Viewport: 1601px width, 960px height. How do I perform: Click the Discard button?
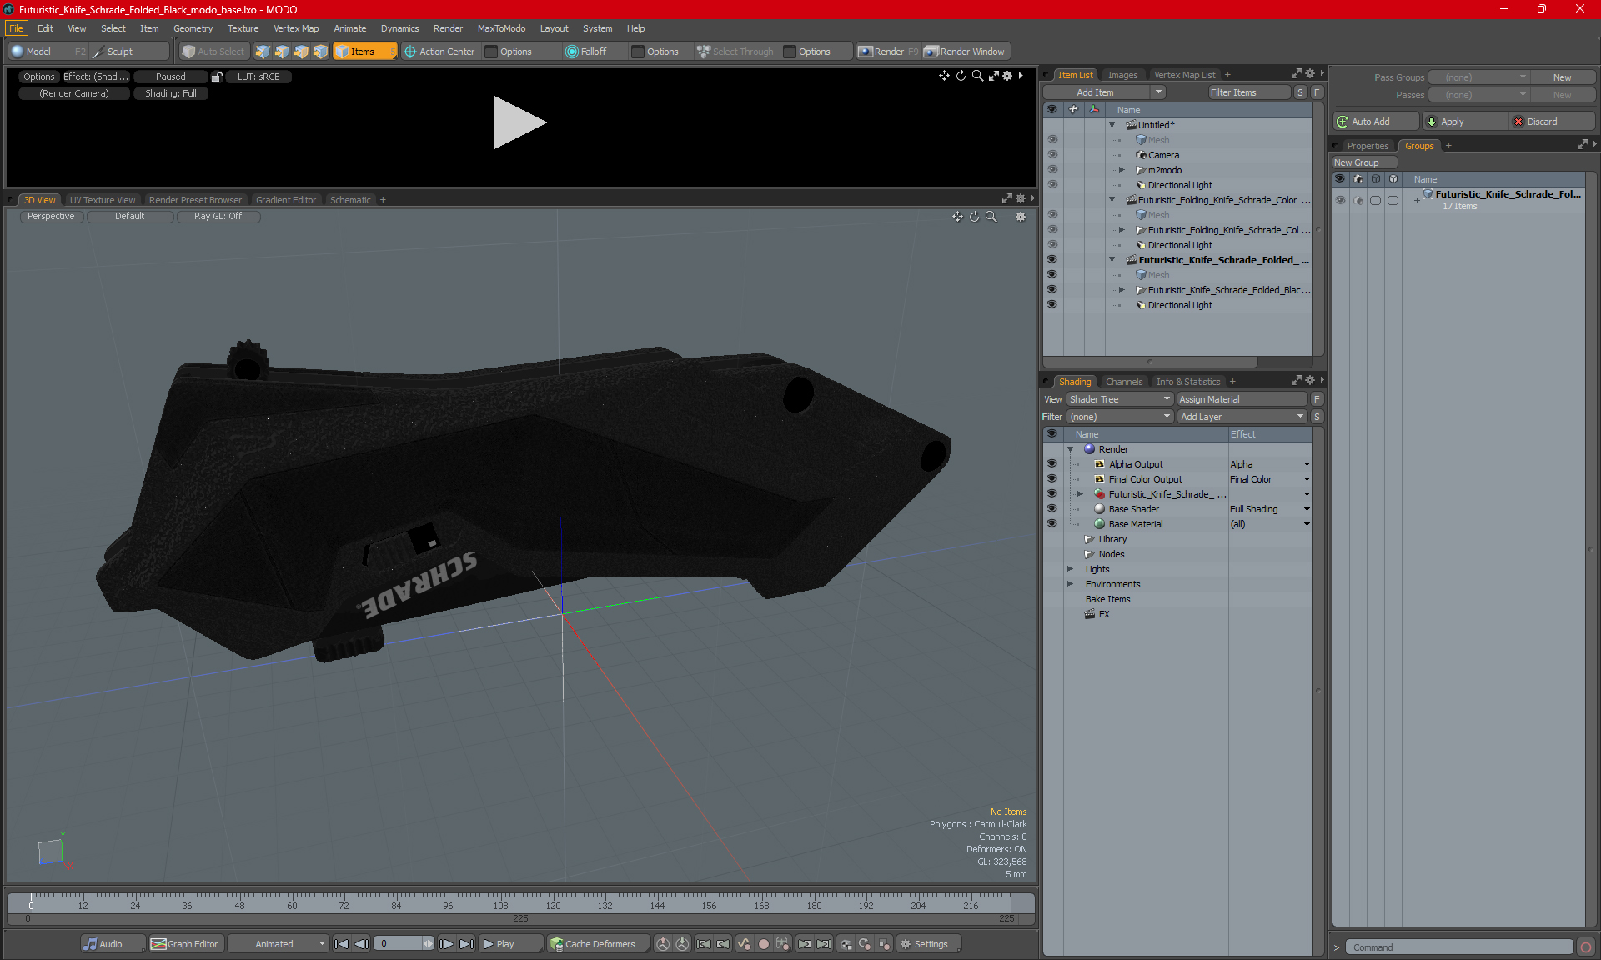pyautogui.click(x=1552, y=122)
